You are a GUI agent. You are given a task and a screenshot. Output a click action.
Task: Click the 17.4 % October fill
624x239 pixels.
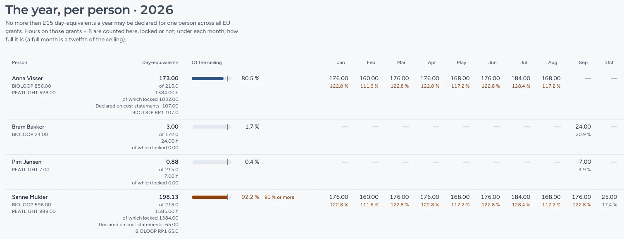(610, 205)
